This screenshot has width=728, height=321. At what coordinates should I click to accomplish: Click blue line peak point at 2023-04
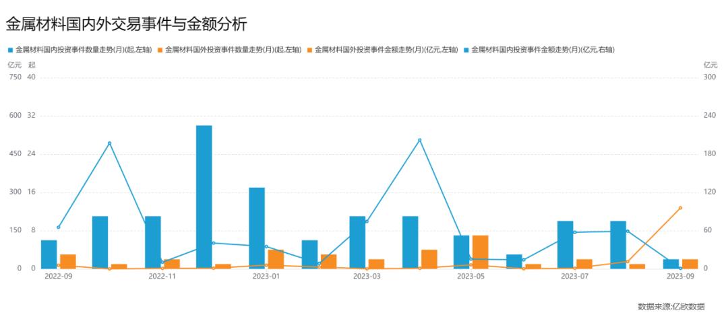click(419, 140)
